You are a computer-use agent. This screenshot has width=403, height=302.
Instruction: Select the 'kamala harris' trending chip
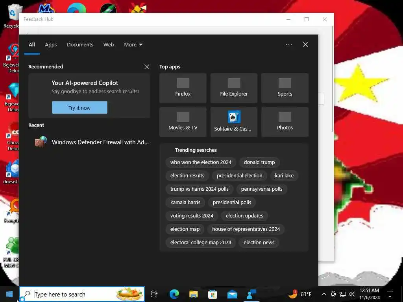click(x=185, y=203)
